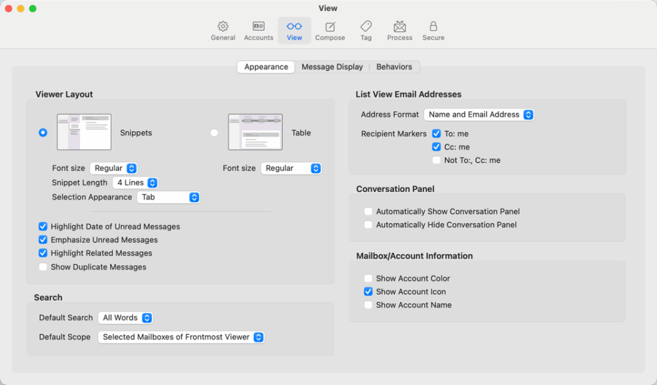Click the Search section heading
The width and height of the screenshot is (657, 385).
click(x=48, y=298)
